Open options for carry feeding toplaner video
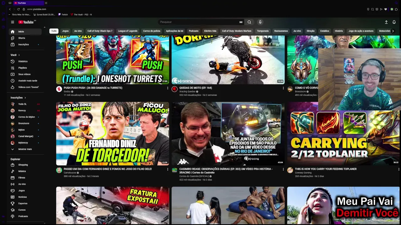 (399, 169)
